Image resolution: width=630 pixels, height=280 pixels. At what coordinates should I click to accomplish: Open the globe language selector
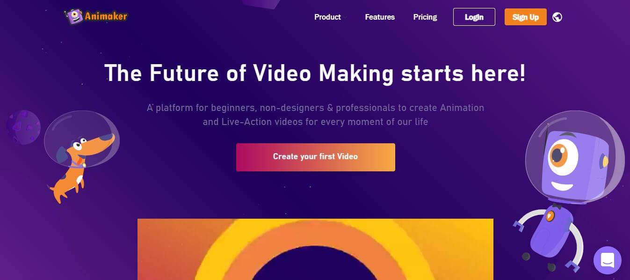557,17
